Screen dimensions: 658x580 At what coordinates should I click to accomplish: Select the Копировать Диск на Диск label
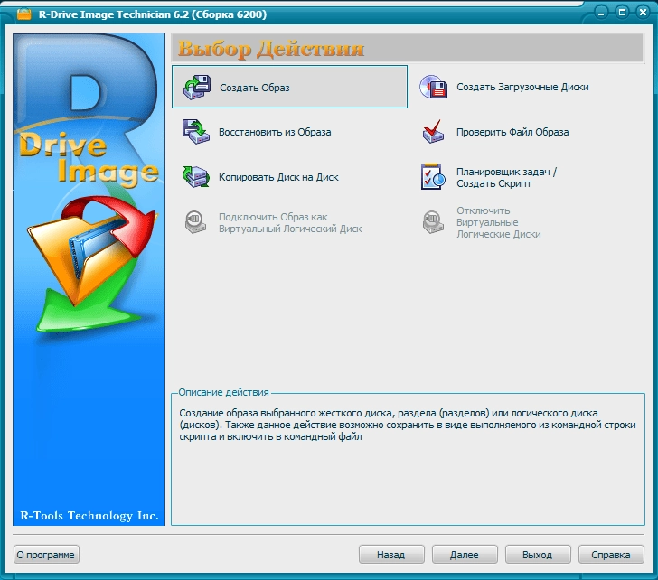(x=278, y=177)
